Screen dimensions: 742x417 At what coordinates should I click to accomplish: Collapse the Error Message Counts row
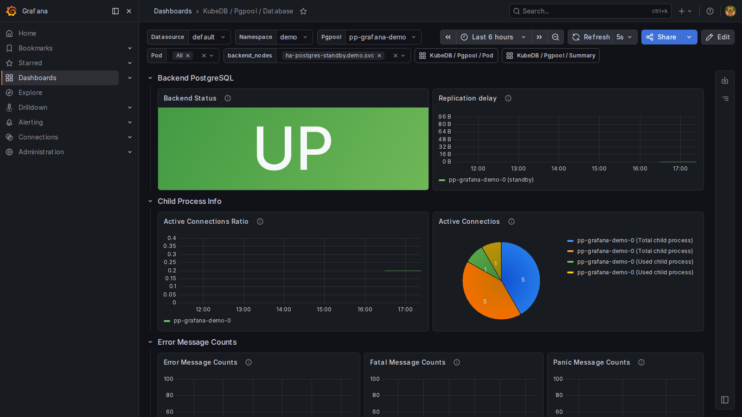150,342
